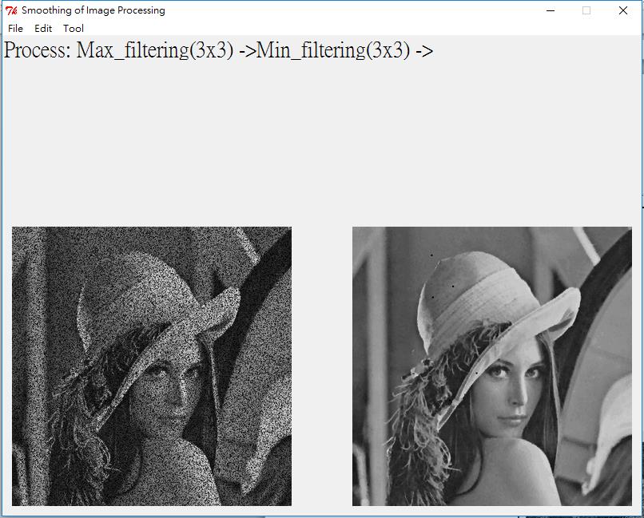Click the noisy Lena image on the left
This screenshot has width=644, height=518.
[152, 366]
